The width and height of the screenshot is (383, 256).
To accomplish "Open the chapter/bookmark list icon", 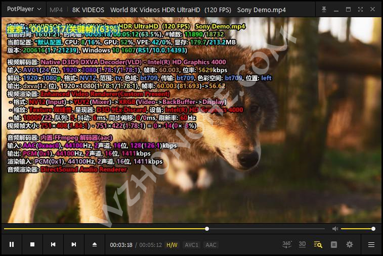I will (x=333, y=244).
